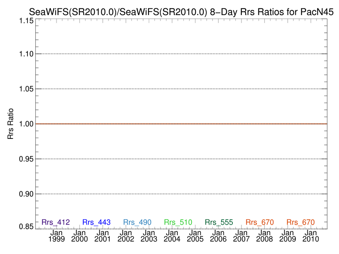Viewport: 339px width, 254px height.
Task: Select the Rrs_490 legend label
Action: coord(137,222)
